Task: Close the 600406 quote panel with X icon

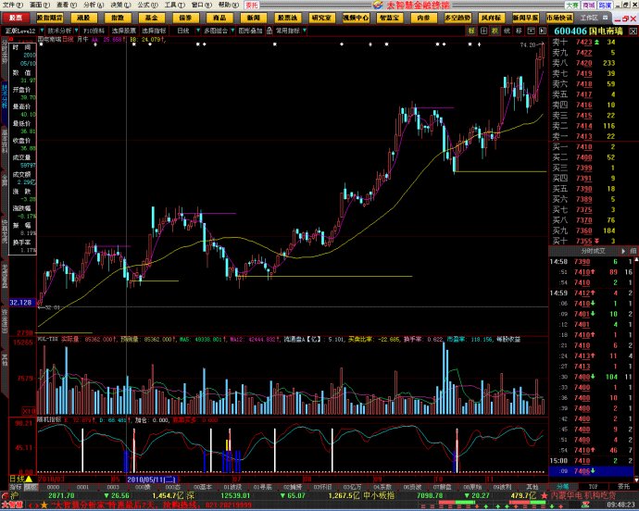Action: coord(633,31)
